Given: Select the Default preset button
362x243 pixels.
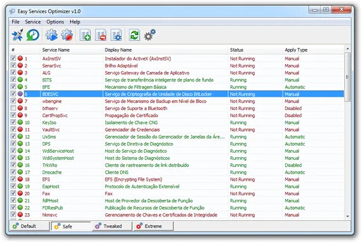Looking at the screenshot, I should [29, 226].
